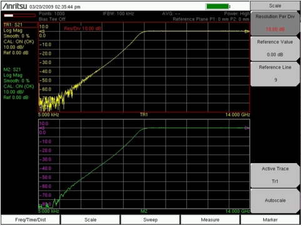Image resolution: width=302 pixels, height=226 pixels.
Task: Switch the Active Trace Tr1 selector
Action: tap(275, 176)
